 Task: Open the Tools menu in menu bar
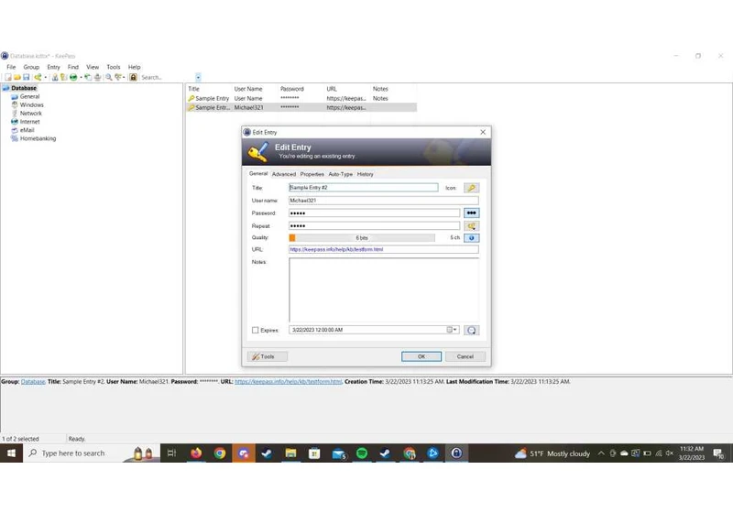(x=113, y=67)
